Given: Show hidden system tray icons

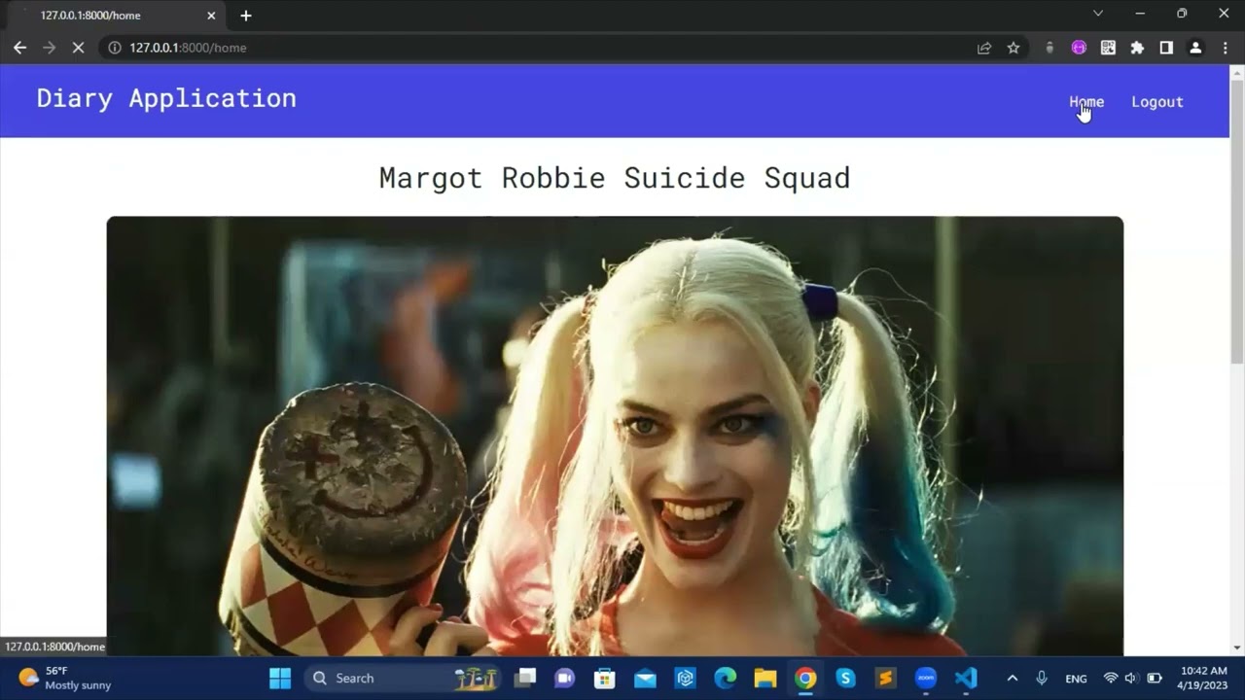Looking at the screenshot, I should (1012, 678).
